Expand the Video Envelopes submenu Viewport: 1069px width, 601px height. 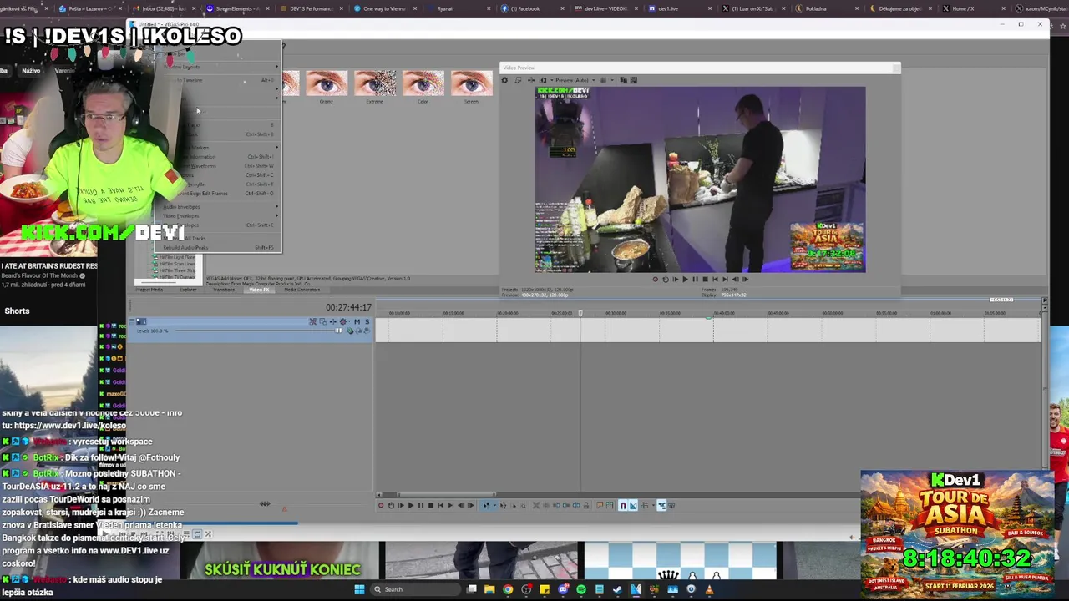[x=220, y=215]
